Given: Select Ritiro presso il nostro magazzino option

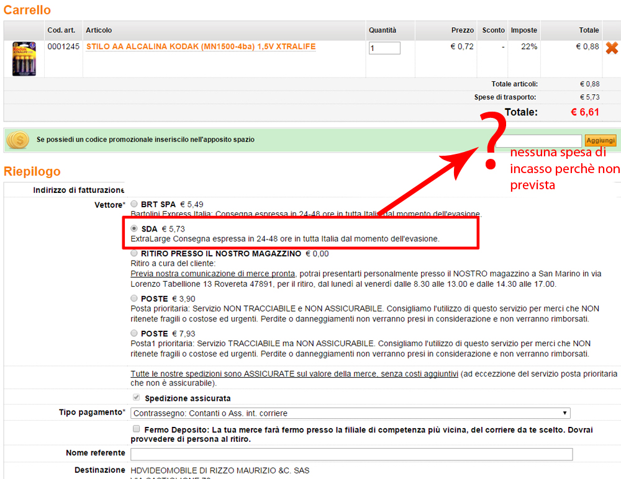Looking at the screenshot, I should pos(134,253).
